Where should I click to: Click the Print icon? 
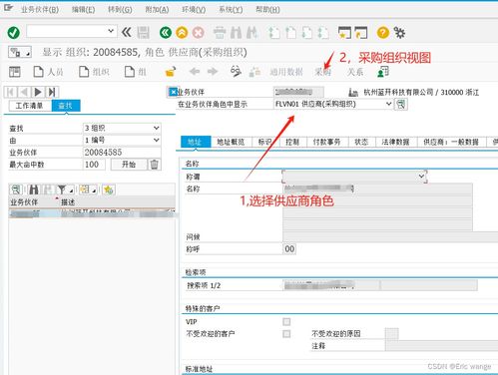(220, 33)
